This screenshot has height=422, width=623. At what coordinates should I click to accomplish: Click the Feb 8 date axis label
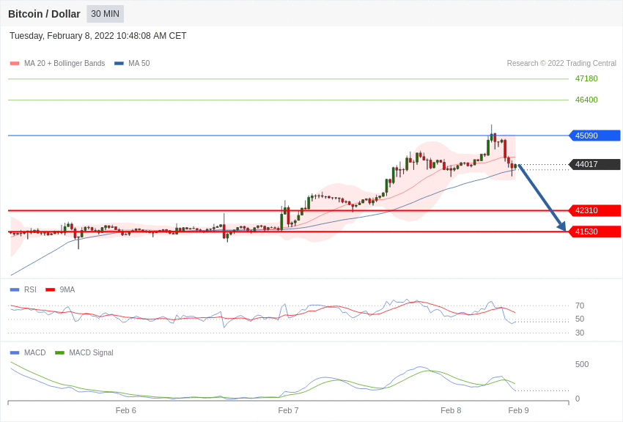pyautogui.click(x=451, y=410)
